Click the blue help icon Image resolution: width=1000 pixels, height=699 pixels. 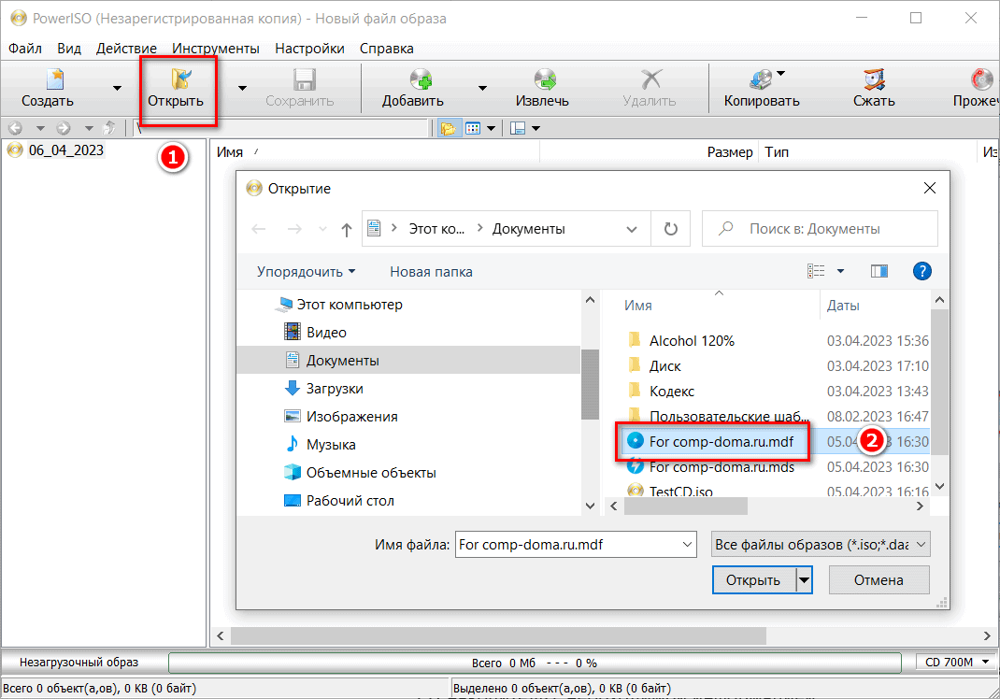click(922, 272)
